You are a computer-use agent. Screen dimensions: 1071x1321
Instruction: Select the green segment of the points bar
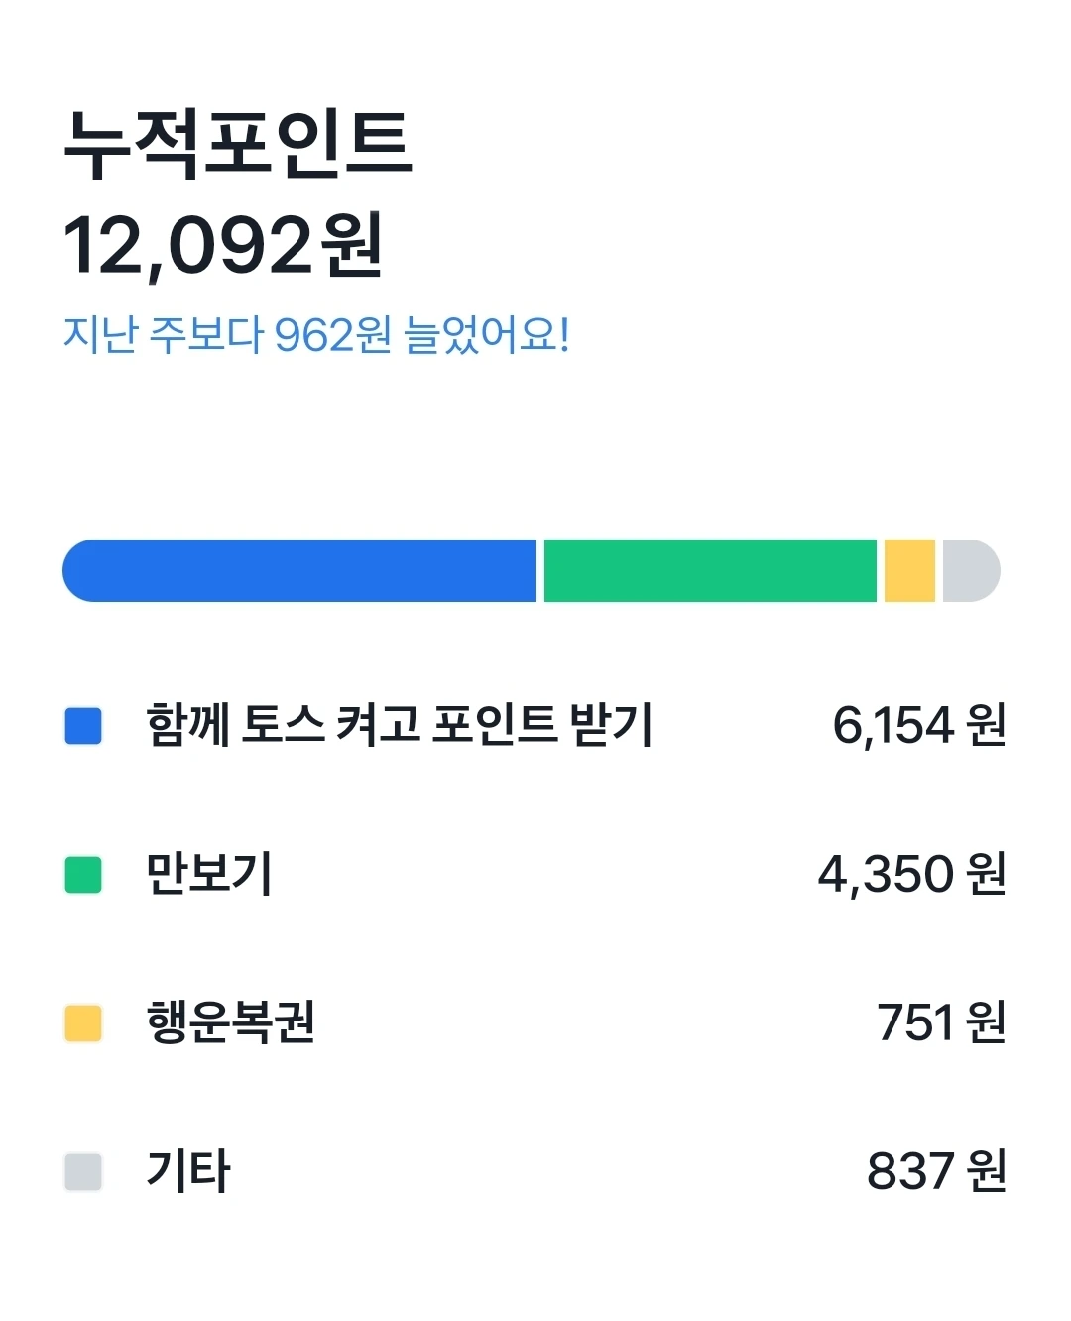click(x=710, y=571)
